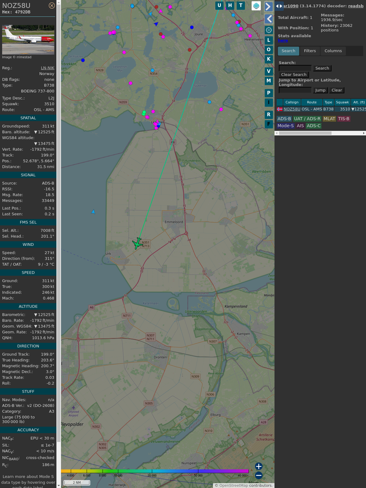This screenshot has height=488, width=366.
Task: Open the settings gear icon
Action: pyautogui.click(x=269, y=30)
